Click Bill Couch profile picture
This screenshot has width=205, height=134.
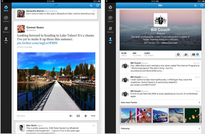click(x=160, y=20)
